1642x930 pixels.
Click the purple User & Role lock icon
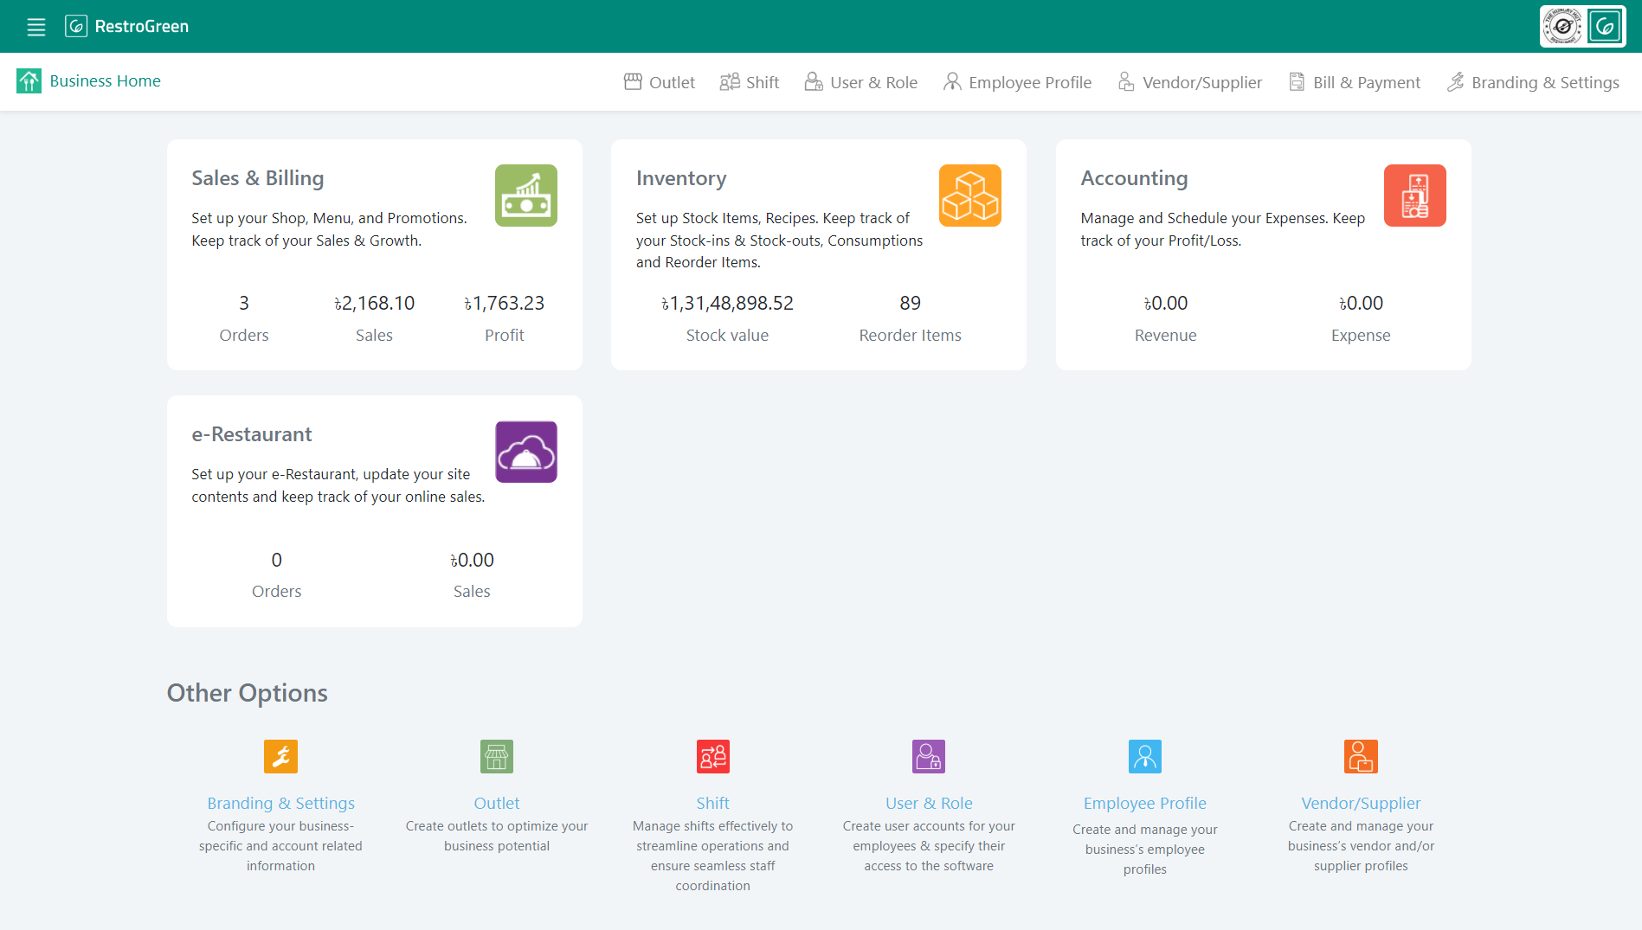pyautogui.click(x=928, y=756)
